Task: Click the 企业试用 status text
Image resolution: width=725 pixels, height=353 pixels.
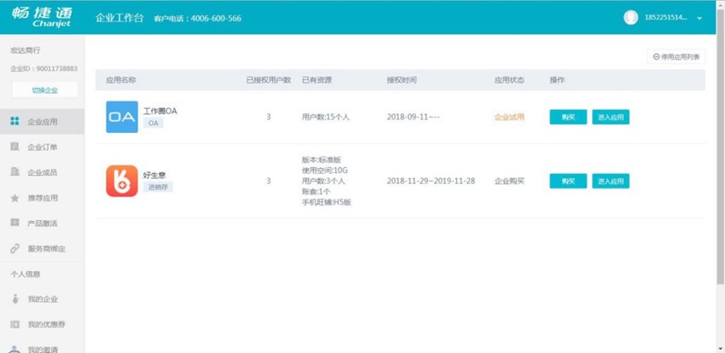Action: coord(509,117)
